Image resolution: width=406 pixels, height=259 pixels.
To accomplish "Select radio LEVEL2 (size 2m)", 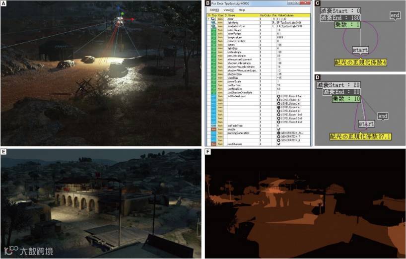I will coord(278,103).
